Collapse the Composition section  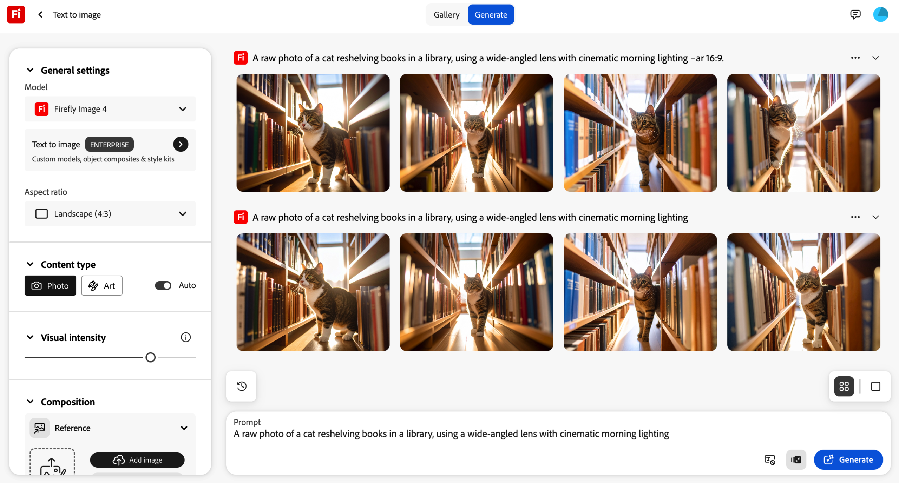(x=30, y=402)
